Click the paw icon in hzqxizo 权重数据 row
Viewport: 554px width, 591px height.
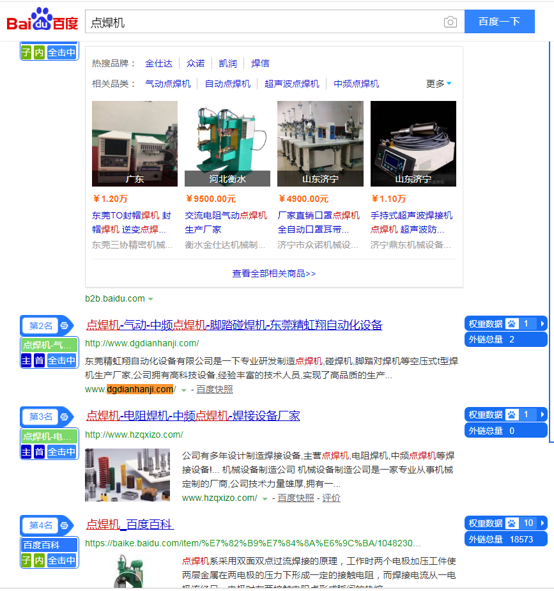pos(512,415)
